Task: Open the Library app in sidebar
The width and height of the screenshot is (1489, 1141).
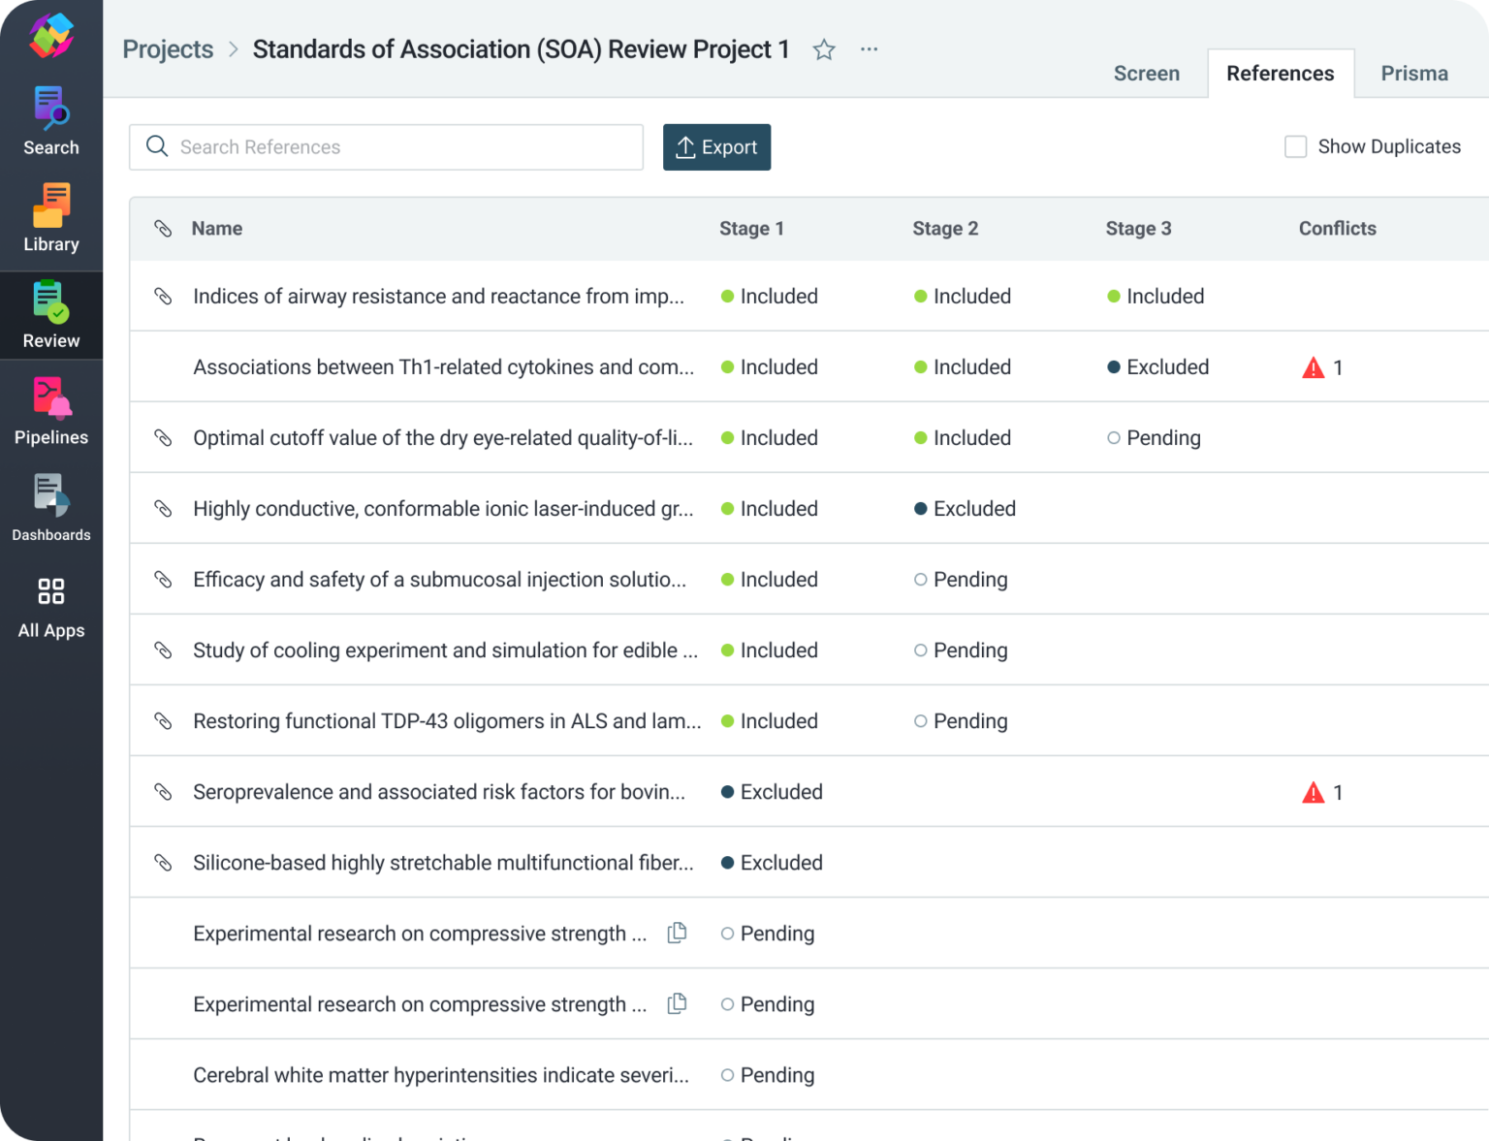Action: point(51,218)
